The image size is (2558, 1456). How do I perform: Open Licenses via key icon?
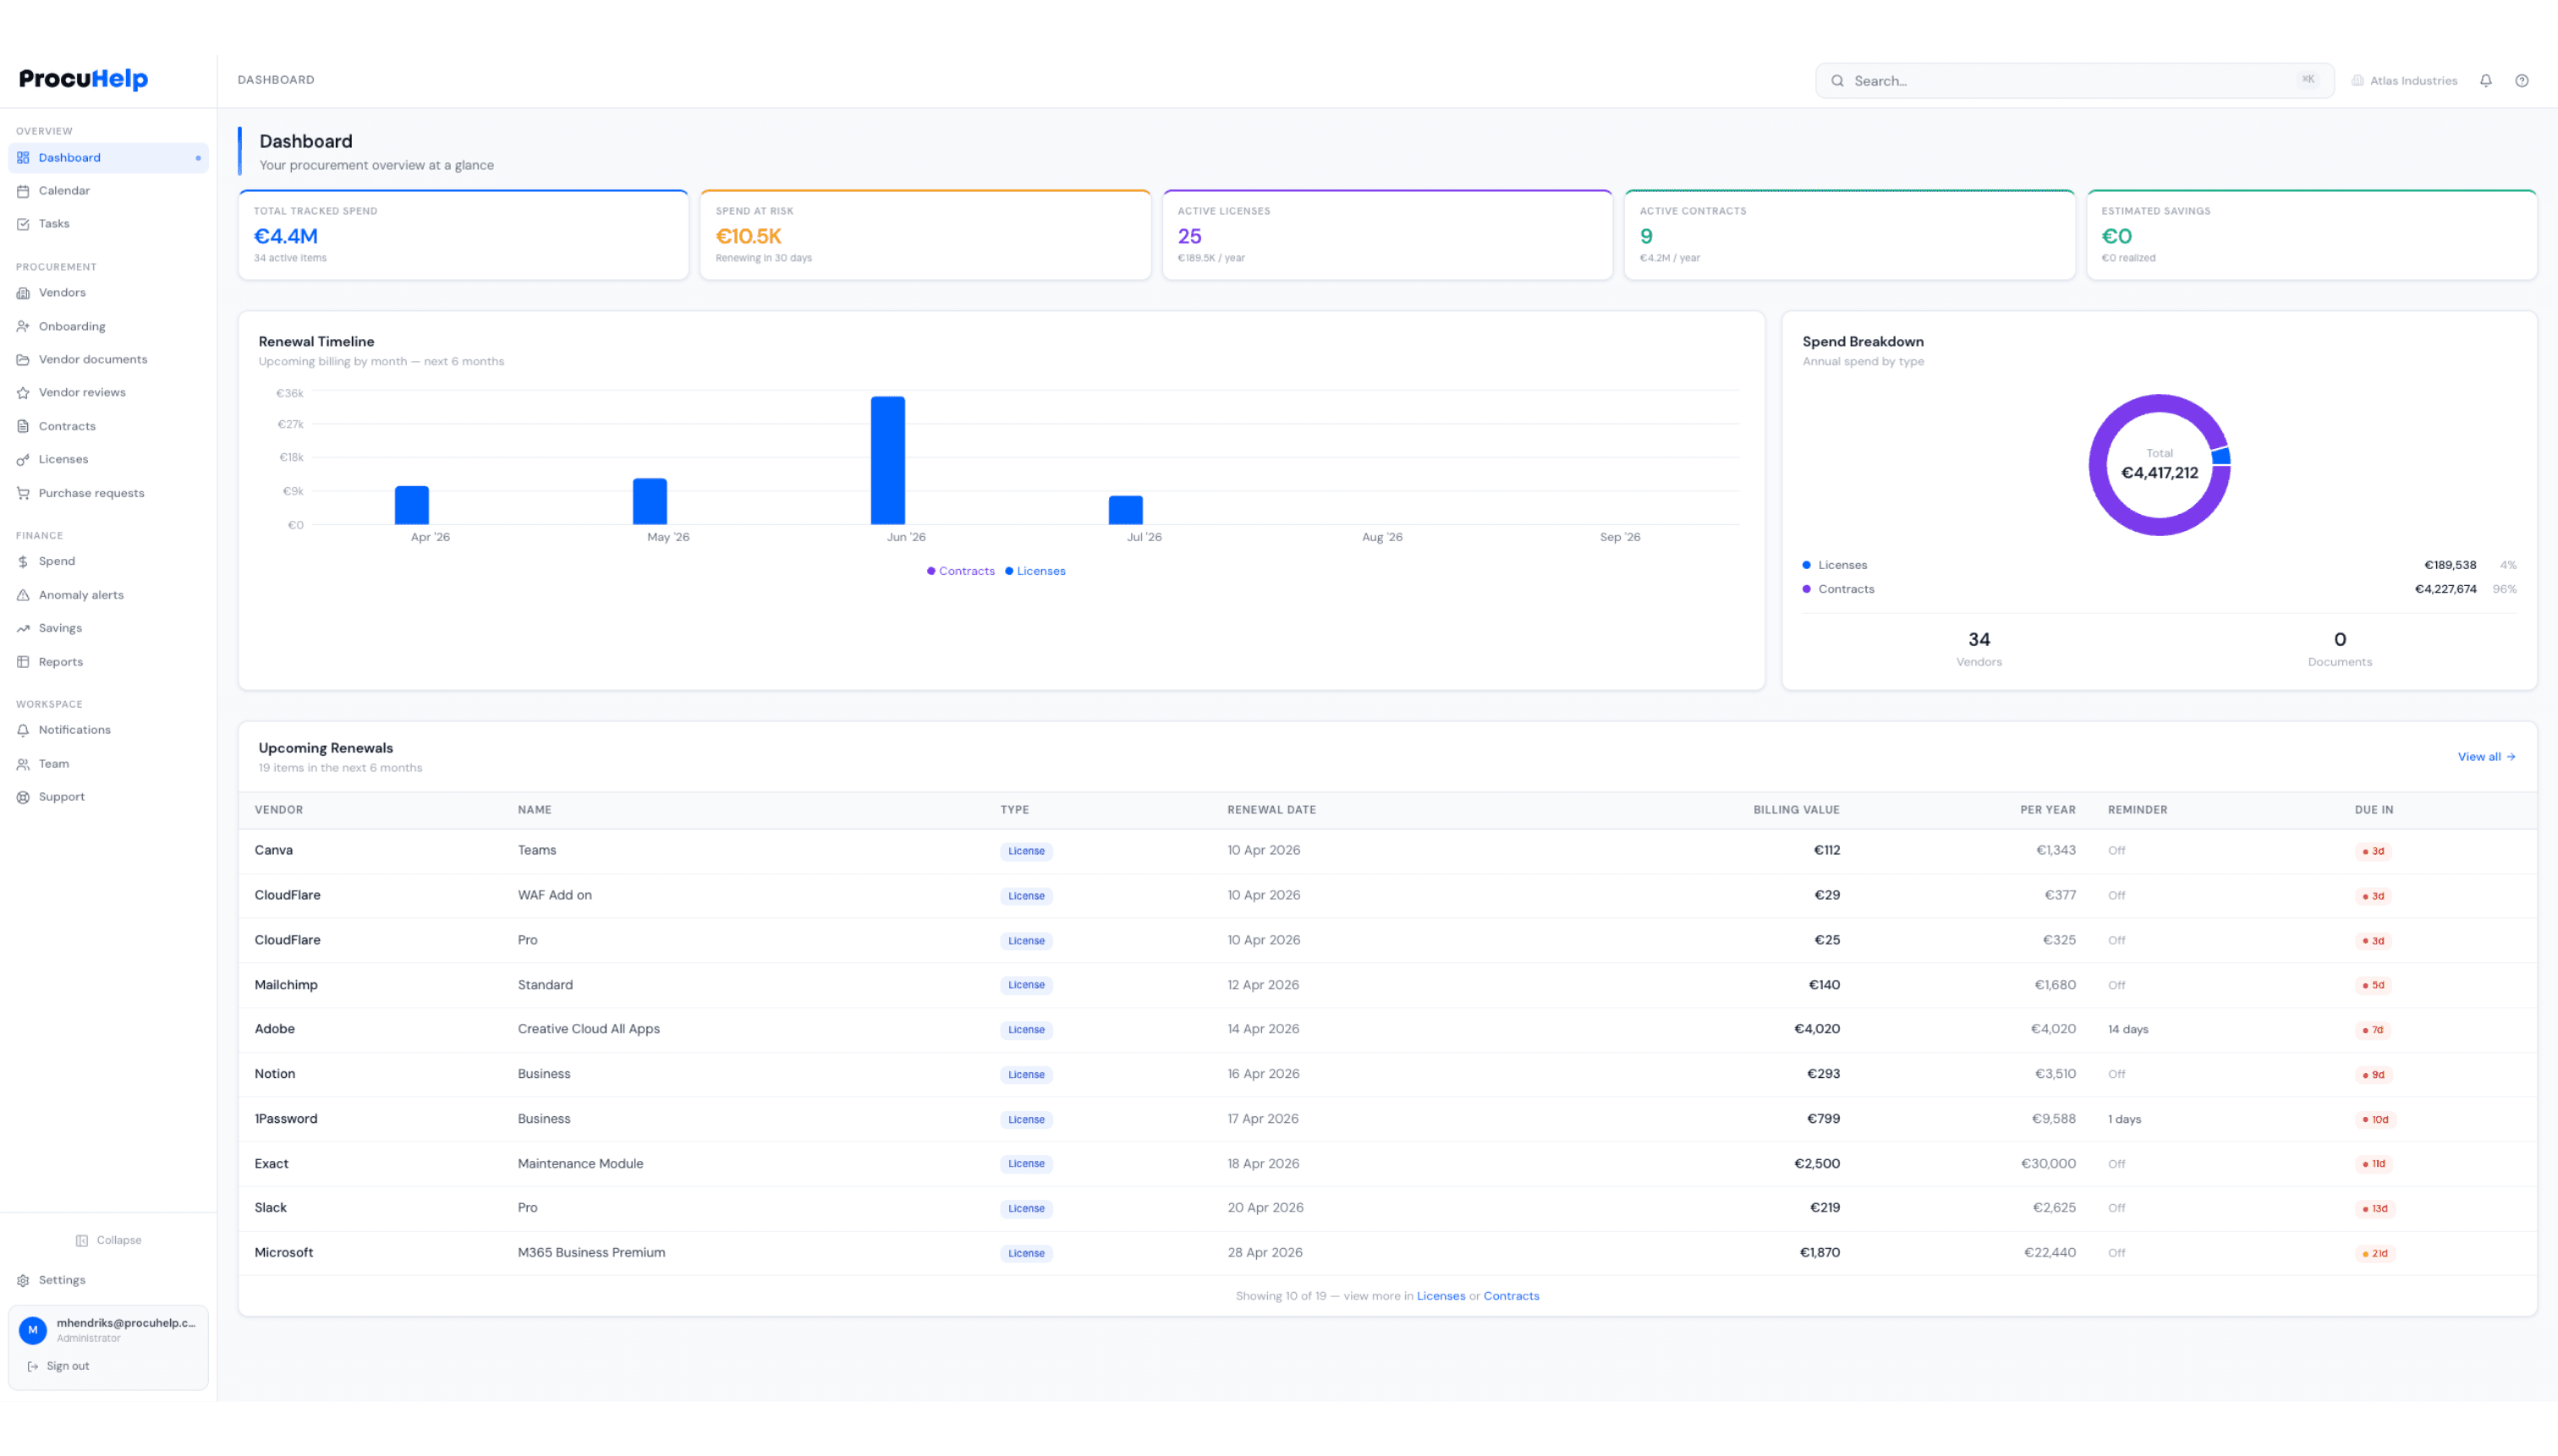click(23, 460)
